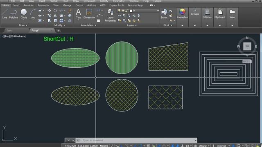Click the TOP face of ViewCube
This screenshot has width=262, height=147.
coord(247,46)
